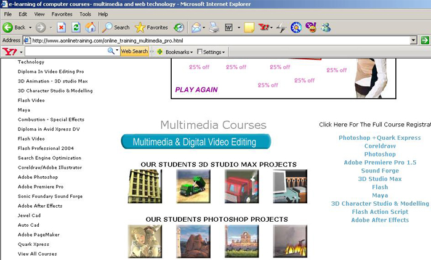
Task: Open the green truck project thumbnail
Action: (193, 186)
